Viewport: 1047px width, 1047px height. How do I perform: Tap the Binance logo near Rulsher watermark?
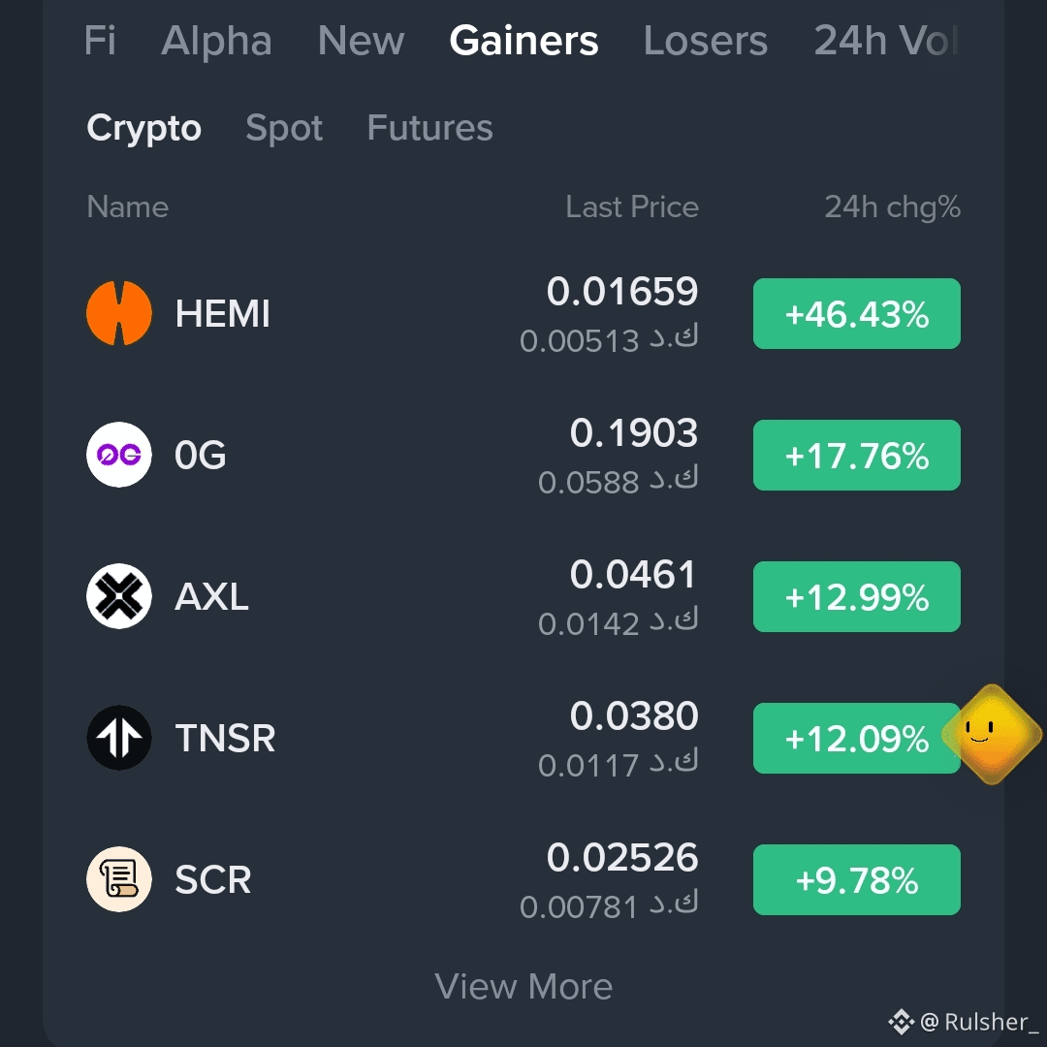[x=901, y=1022]
